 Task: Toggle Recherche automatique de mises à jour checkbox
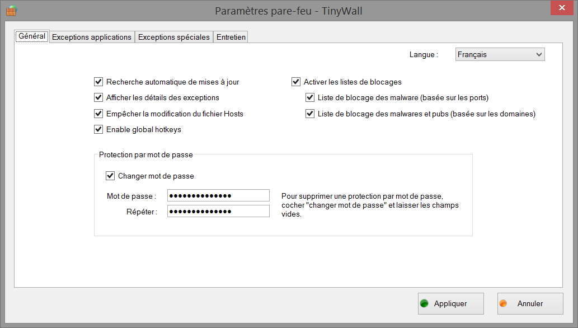(x=99, y=82)
